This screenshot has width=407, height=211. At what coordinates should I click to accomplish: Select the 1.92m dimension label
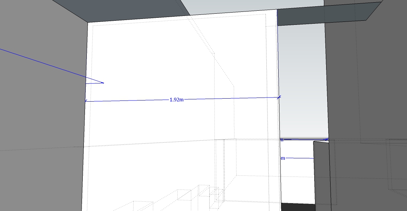tap(176, 100)
